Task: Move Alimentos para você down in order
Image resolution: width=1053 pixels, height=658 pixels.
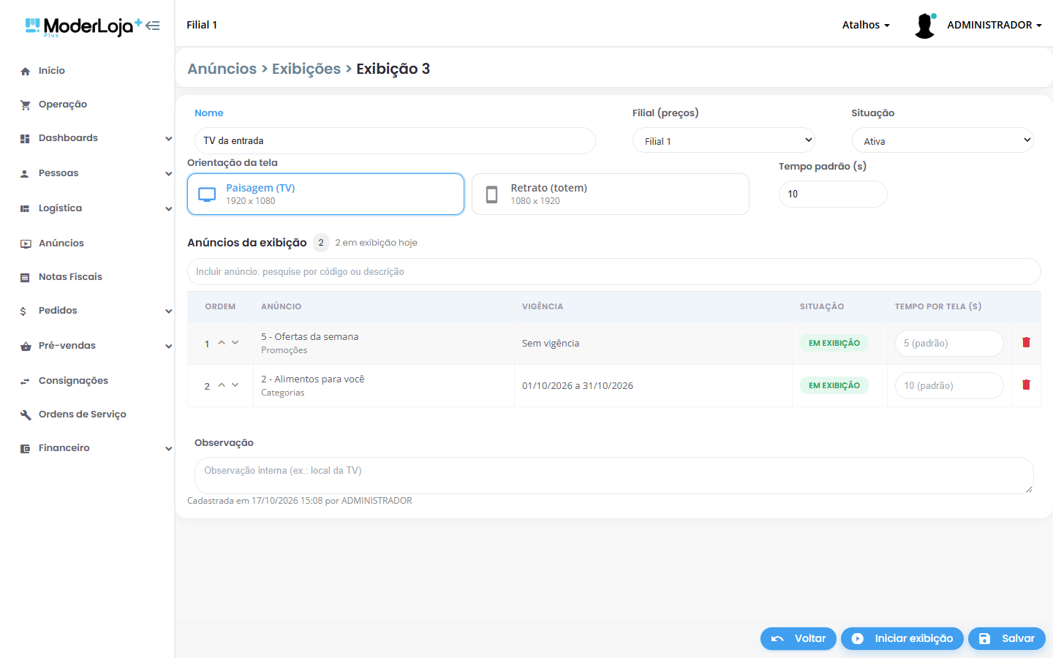Action: tap(235, 385)
